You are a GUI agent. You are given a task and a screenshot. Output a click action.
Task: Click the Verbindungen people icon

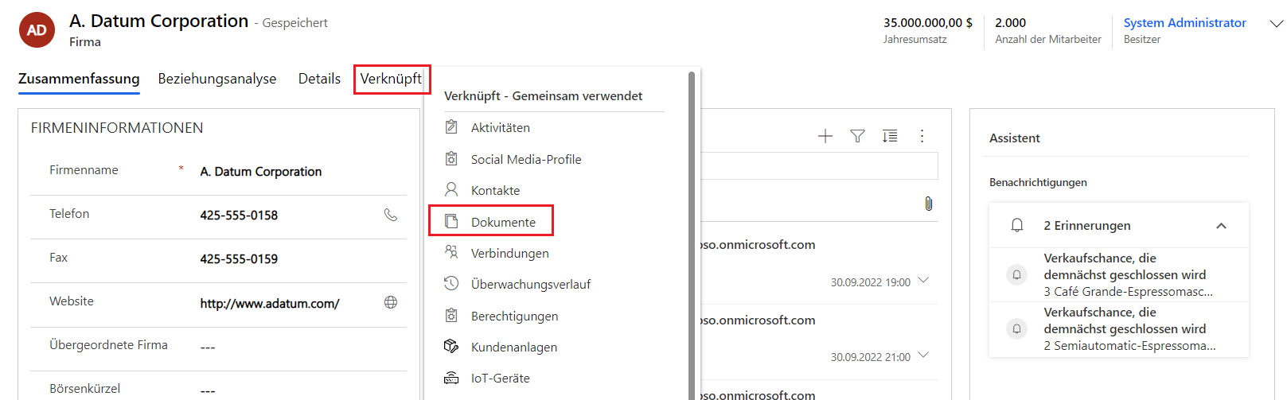pos(451,252)
